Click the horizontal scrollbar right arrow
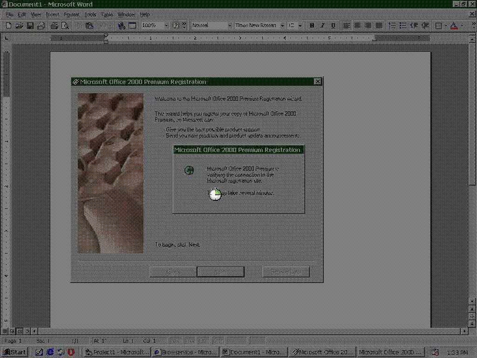477x358 pixels. pyautogui.click(x=464, y=331)
